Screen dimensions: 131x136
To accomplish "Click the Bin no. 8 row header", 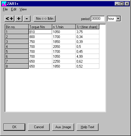I will [x=17, y=66].
